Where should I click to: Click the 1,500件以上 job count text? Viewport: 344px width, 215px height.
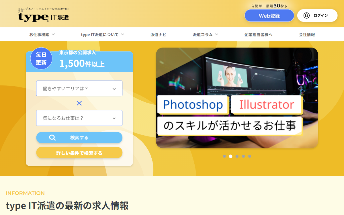82,63
